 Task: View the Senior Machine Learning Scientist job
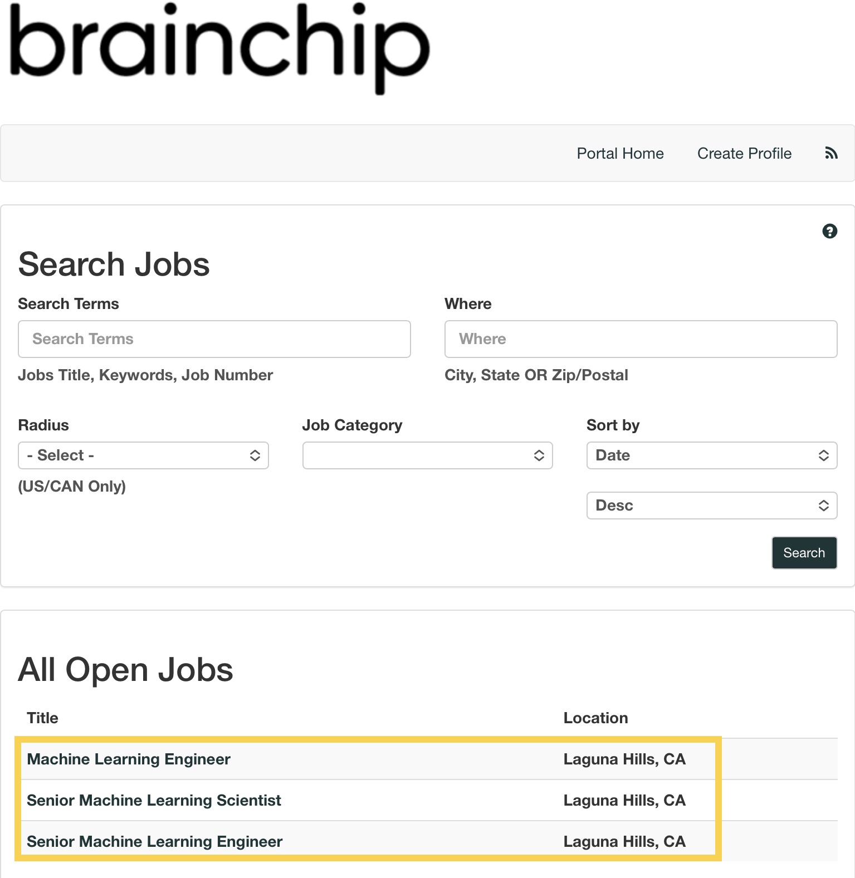pos(154,801)
